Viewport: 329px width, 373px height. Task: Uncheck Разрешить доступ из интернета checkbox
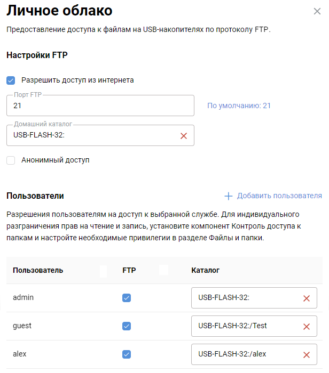click(x=11, y=80)
